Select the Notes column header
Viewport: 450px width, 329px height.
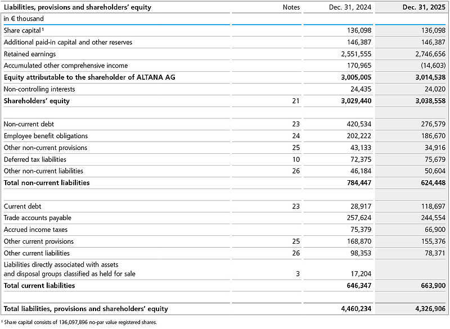click(291, 7)
